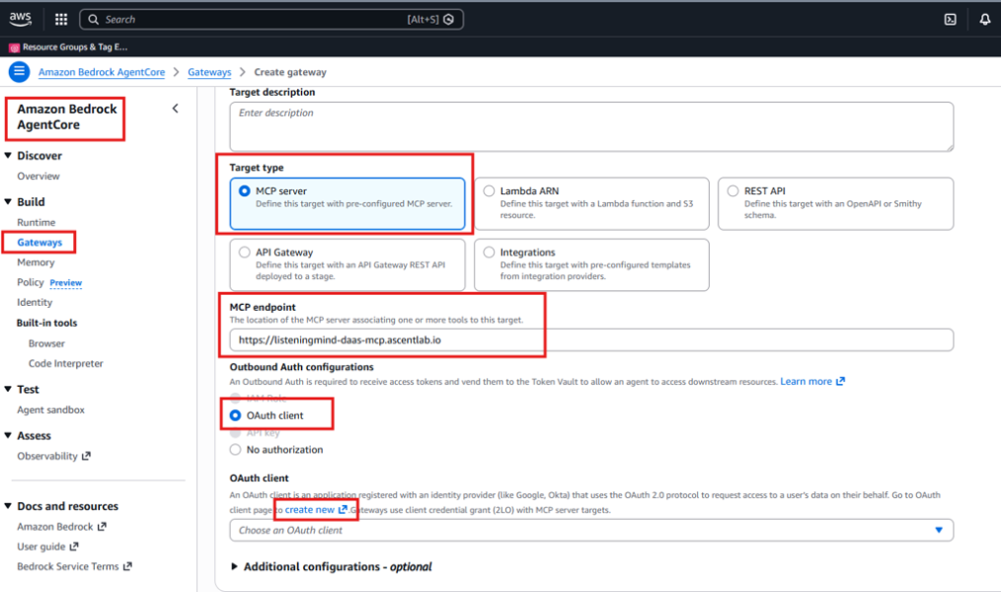Open the CloudShell terminal icon
This screenshot has width=1001, height=592.
coord(950,19)
